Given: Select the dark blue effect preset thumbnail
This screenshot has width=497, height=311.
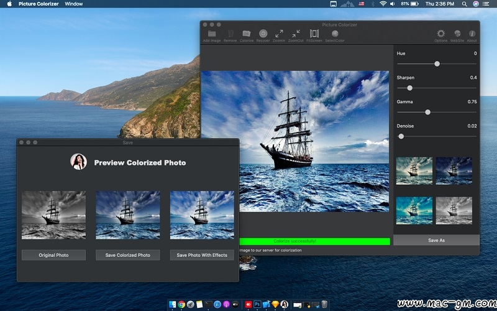Looking at the screenshot, I should pyautogui.click(x=454, y=170).
